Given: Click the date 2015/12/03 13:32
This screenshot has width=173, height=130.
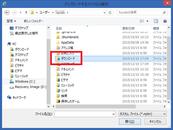Looking at the screenshot, I should (135, 69).
